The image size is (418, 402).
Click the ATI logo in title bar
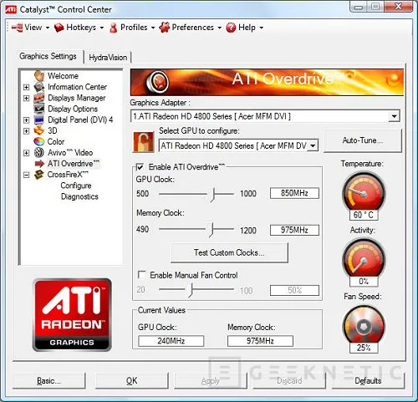[x=11, y=9]
